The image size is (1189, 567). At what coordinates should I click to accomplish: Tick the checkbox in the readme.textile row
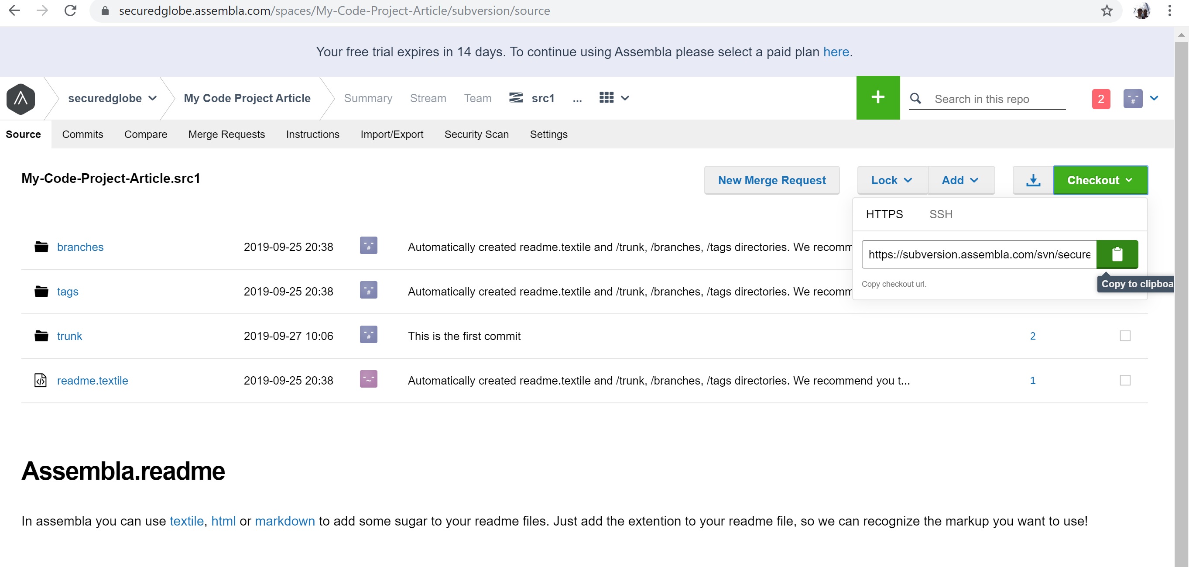(x=1125, y=381)
